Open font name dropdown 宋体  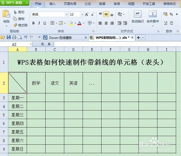(x=67, y=14)
